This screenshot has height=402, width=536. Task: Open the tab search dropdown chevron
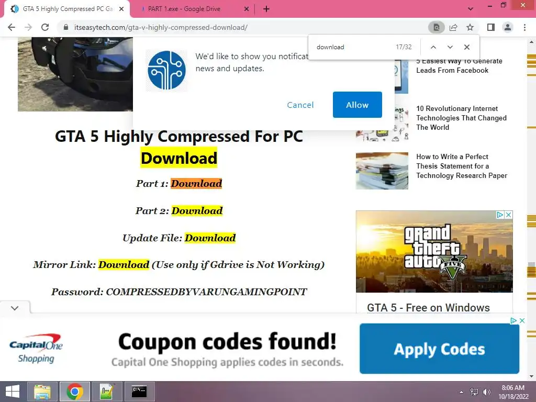471,9
